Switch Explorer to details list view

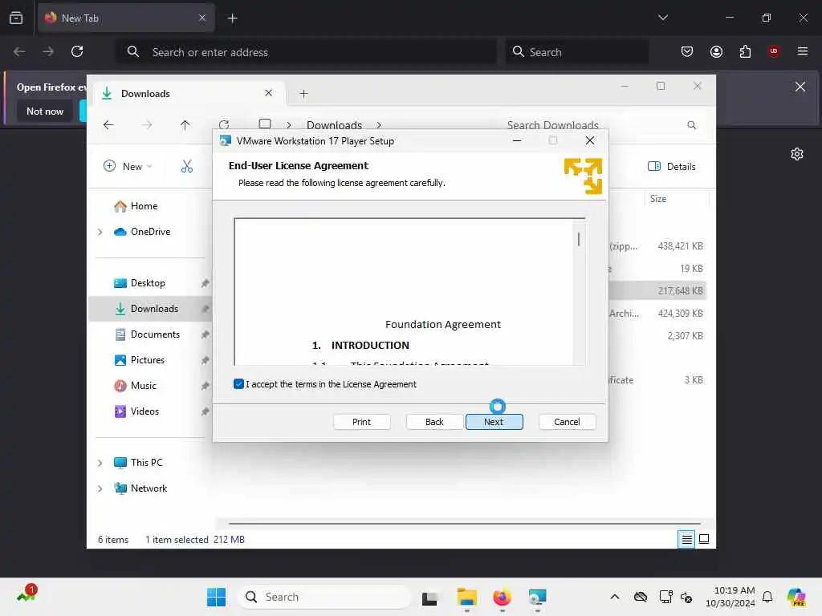686,539
